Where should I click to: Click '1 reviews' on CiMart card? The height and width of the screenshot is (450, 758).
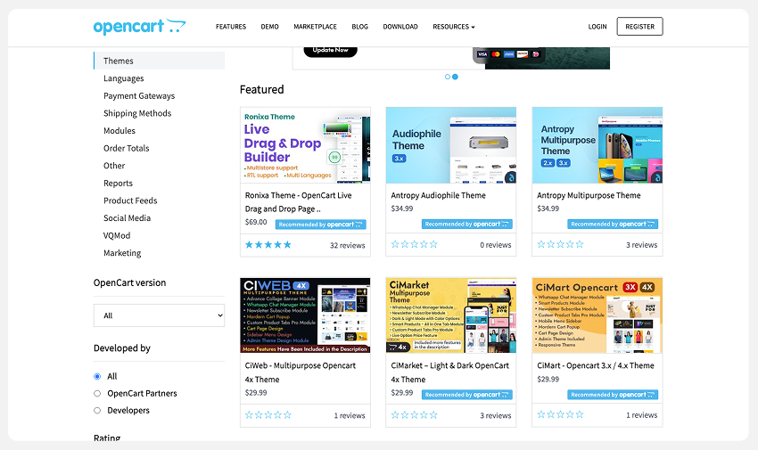[641, 414]
